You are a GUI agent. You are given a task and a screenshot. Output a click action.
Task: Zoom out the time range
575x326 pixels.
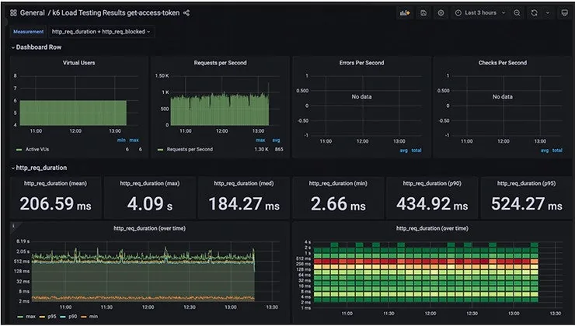517,13
